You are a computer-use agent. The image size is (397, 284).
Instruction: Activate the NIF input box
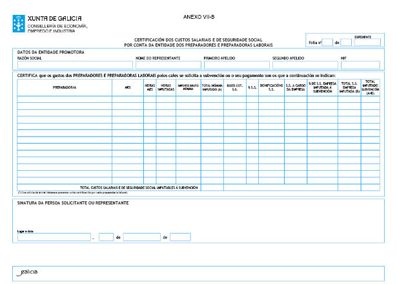click(360, 65)
